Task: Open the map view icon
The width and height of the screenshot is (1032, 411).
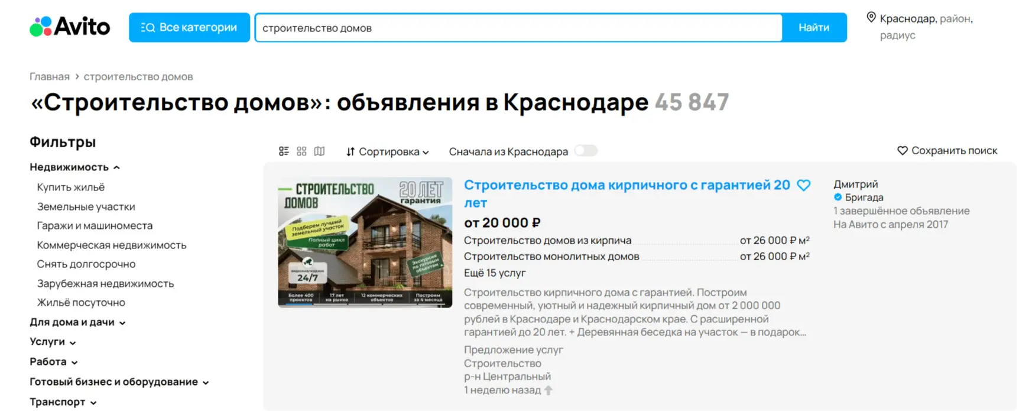Action: point(319,151)
